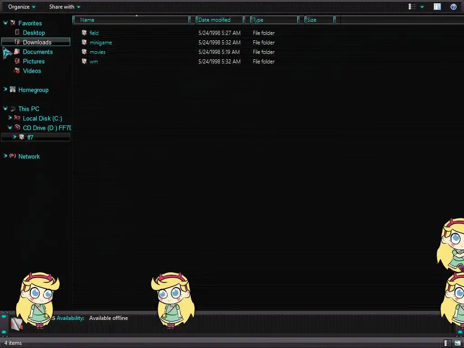The image size is (464, 348).
Task: Select Network in the sidebar
Action: (x=29, y=156)
